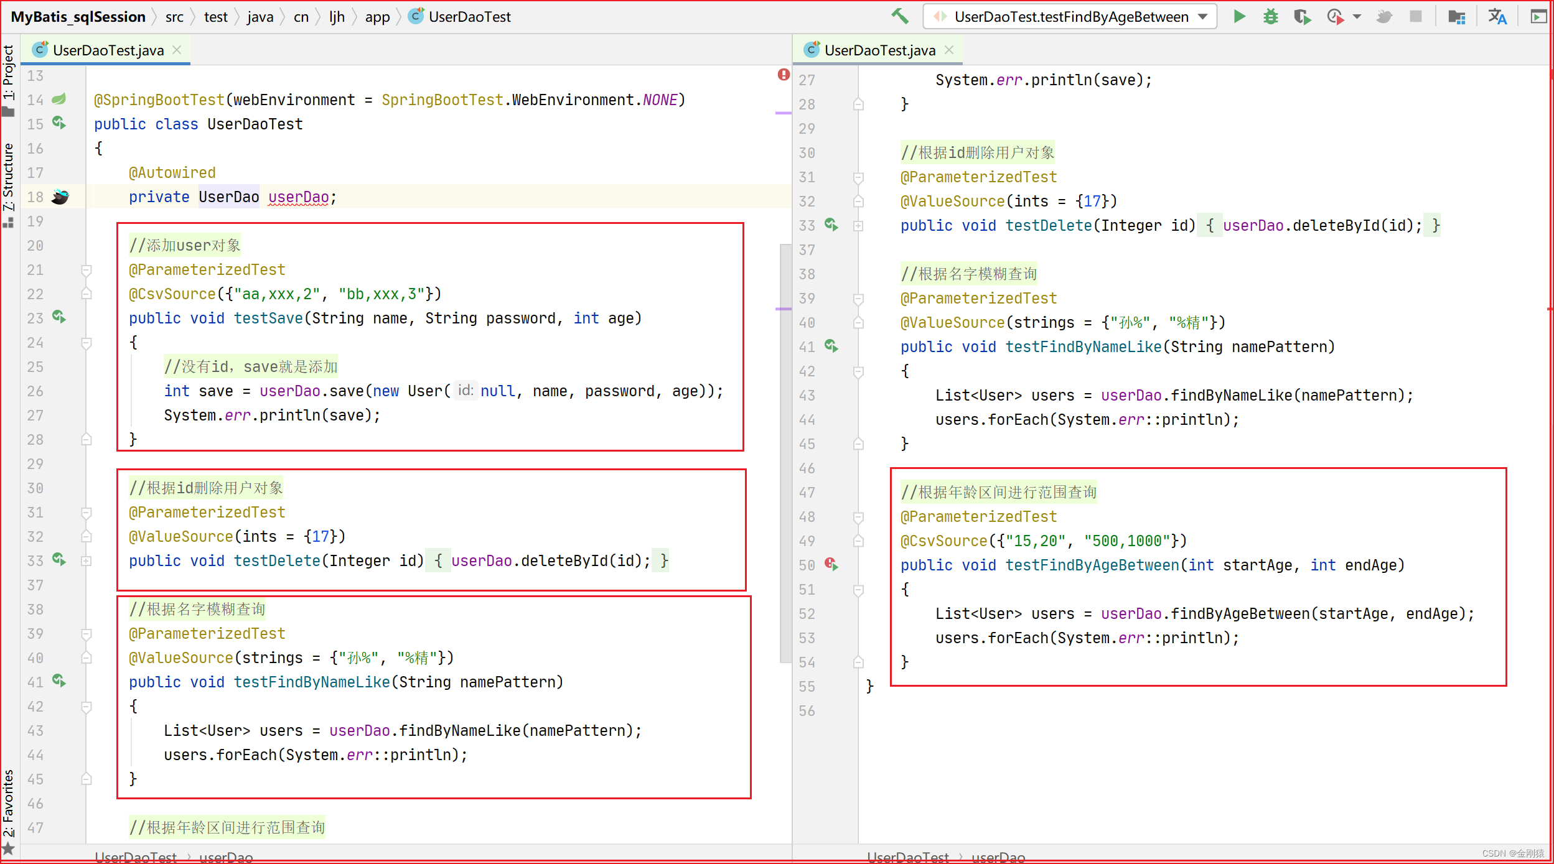
Task: Collapse testSave body fold at left line 24
Action: click(87, 343)
